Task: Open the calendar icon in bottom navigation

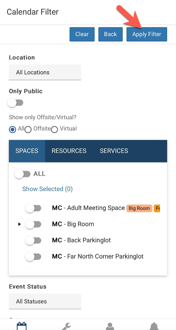Action: [x=22, y=326]
